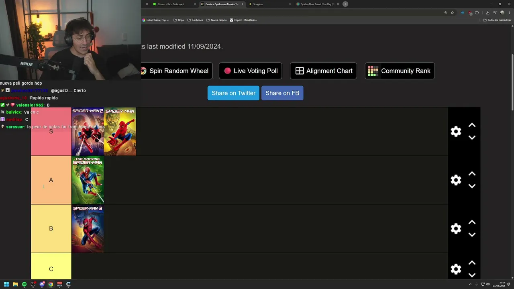Open Google Chrome from the taskbar
Image resolution: width=514 pixels, height=289 pixels.
51,284
